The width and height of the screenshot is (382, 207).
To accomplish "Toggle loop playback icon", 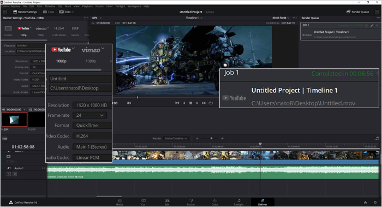I will point(211,103).
